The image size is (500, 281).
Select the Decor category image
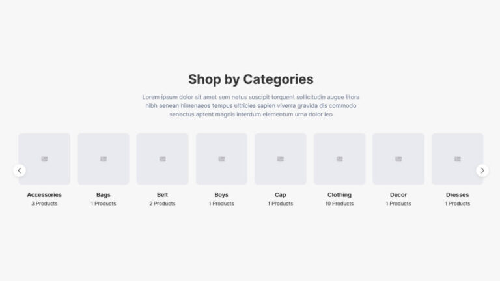click(x=398, y=159)
